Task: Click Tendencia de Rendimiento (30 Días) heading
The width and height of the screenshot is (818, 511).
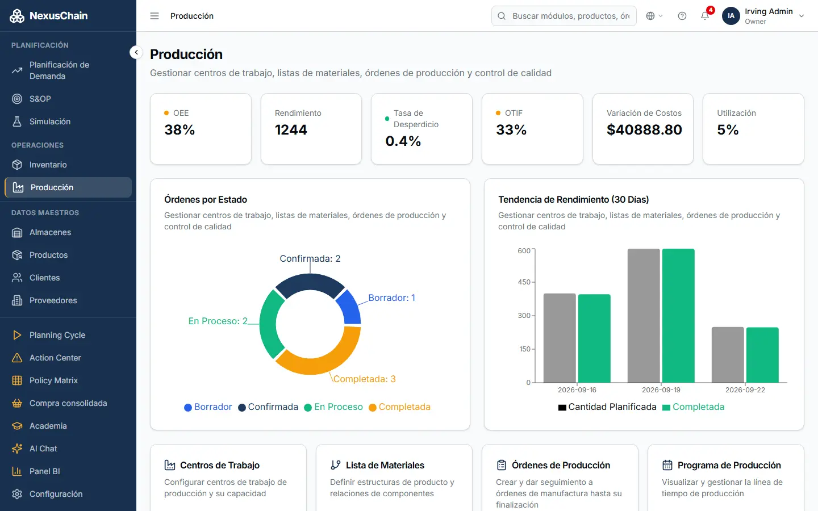Action: [x=574, y=199]
